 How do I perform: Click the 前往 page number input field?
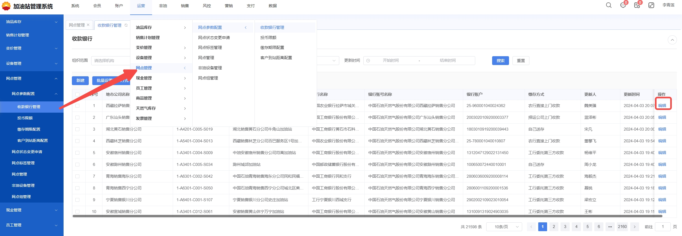point(662,227)
